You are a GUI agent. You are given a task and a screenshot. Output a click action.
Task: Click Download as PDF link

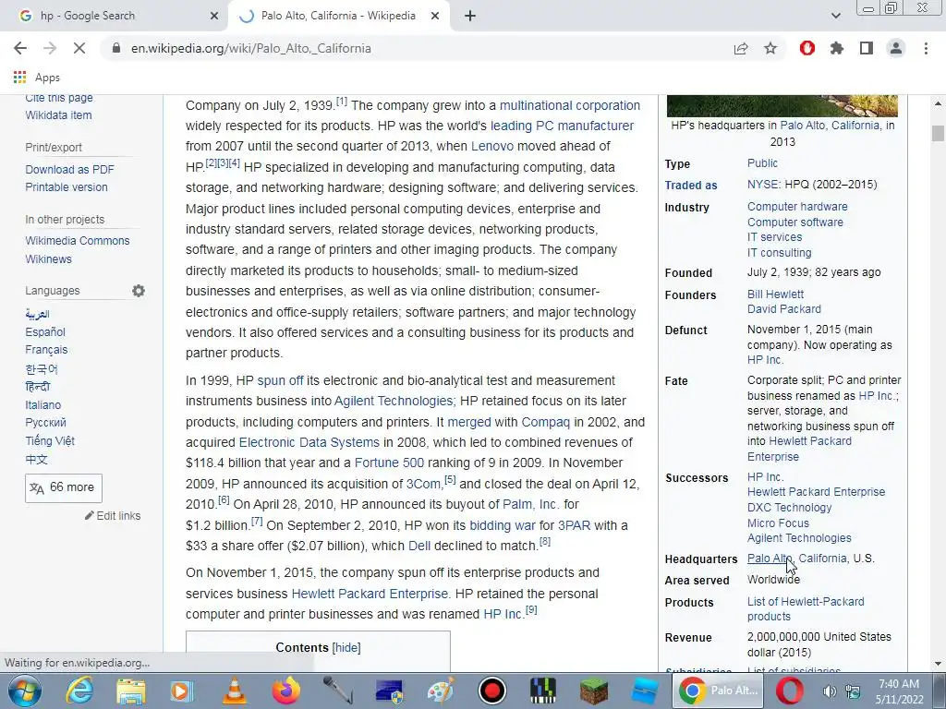[x=69, y=170]
